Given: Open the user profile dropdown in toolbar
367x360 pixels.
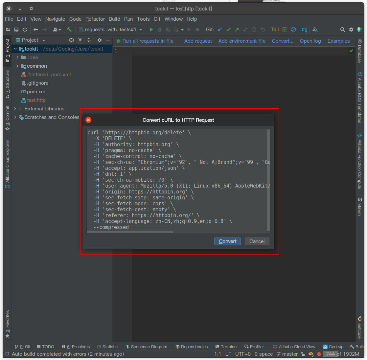Looking at the screenshot, I should pos(57,30).
